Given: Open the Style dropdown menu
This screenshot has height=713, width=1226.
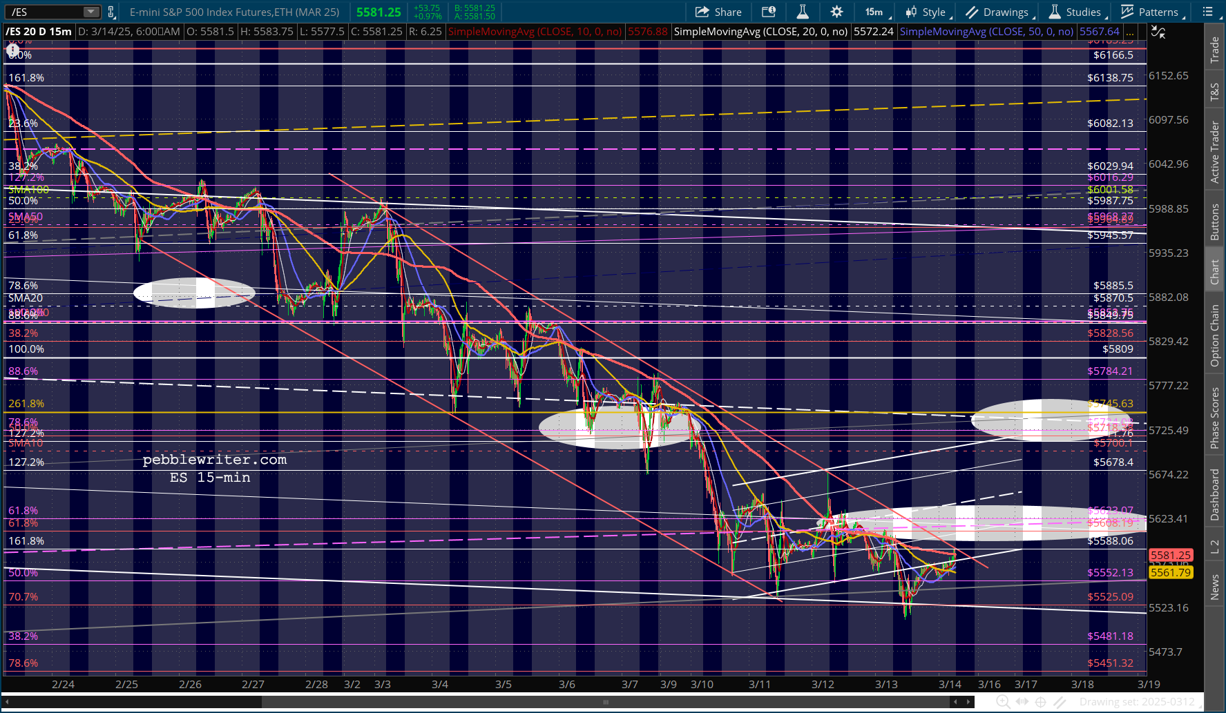Looking at the screenshot, I should pos(928,12).
